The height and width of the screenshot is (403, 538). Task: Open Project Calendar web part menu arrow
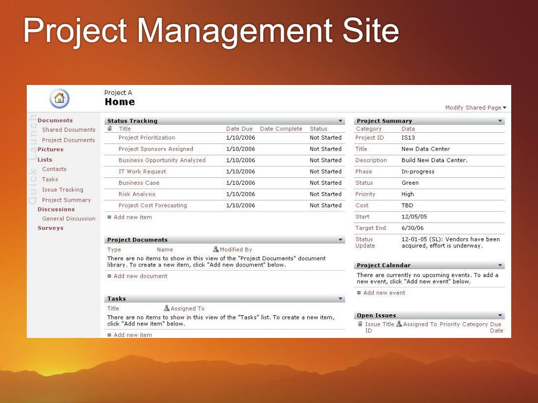[500, 265]
